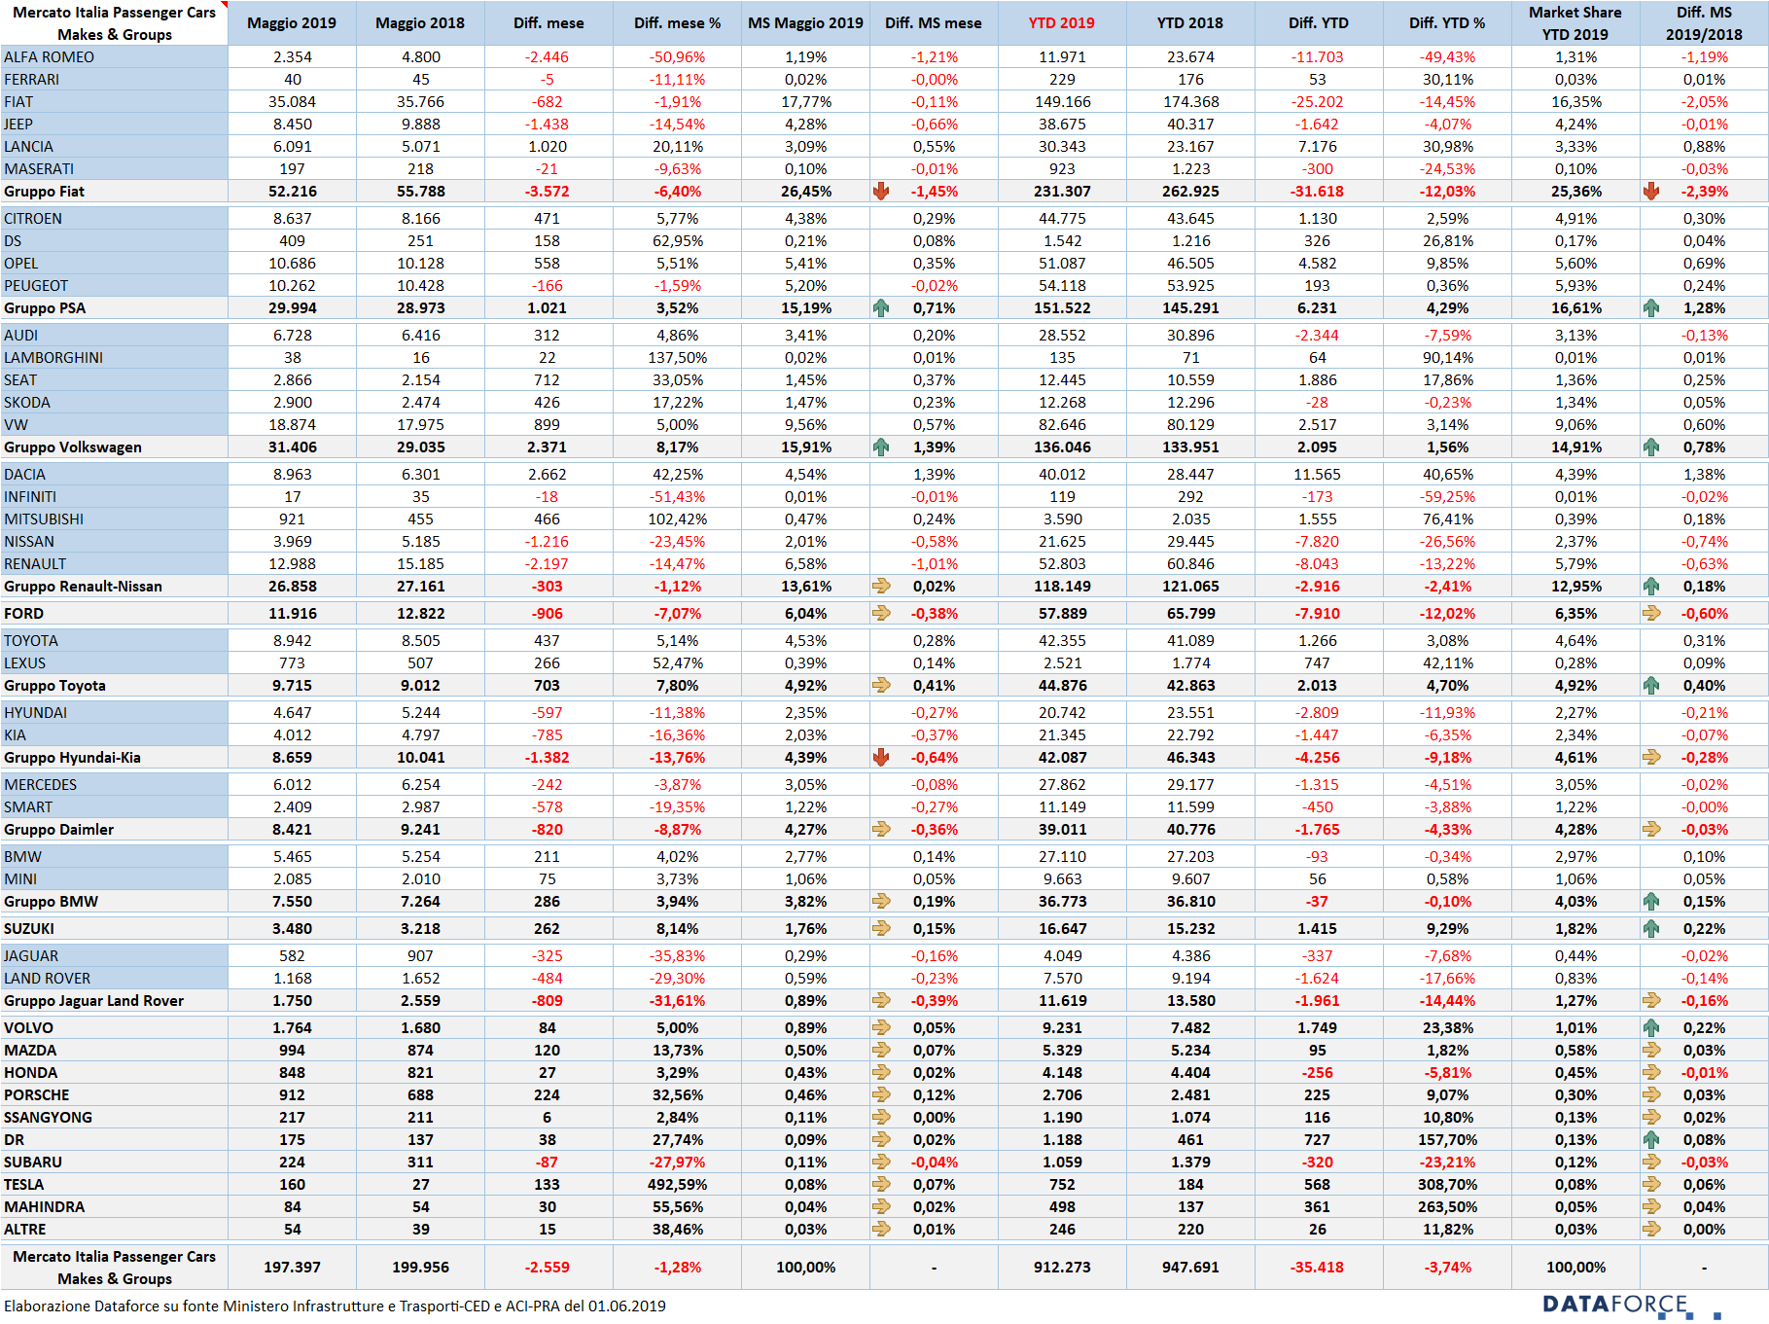Viewport: 1769px width, 1324px height.
Task: Click green up arrow in Gruppo Renault-Nissan YTD share
Action: [x=1651, y=587]
